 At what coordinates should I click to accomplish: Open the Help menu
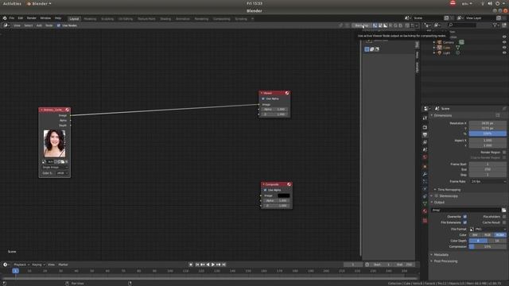coord(58,18)
